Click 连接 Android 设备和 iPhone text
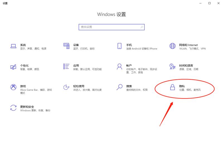This screenshot has height=146, width=223. pyautogui.click(x=142, y=48)
